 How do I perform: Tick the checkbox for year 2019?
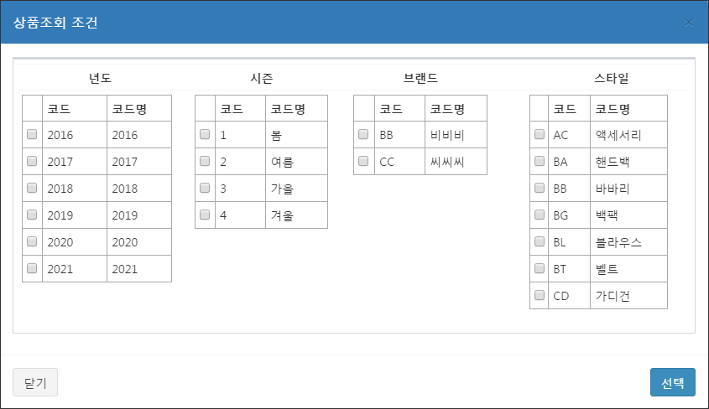(32, 215)
